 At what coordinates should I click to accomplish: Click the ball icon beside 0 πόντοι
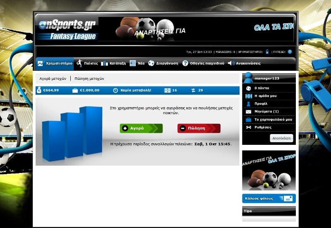click(x=249, y=88)
